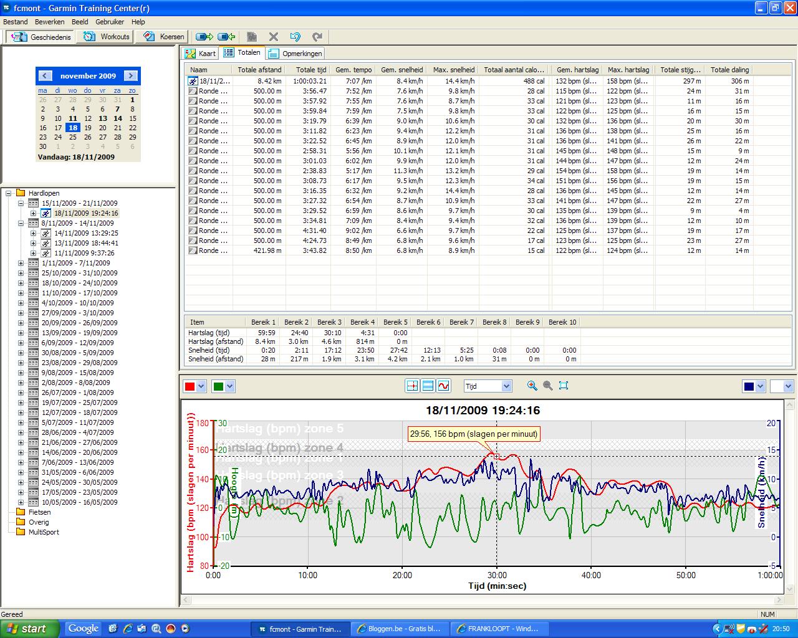Click the Google taskbar search box

tap(84, 628)
